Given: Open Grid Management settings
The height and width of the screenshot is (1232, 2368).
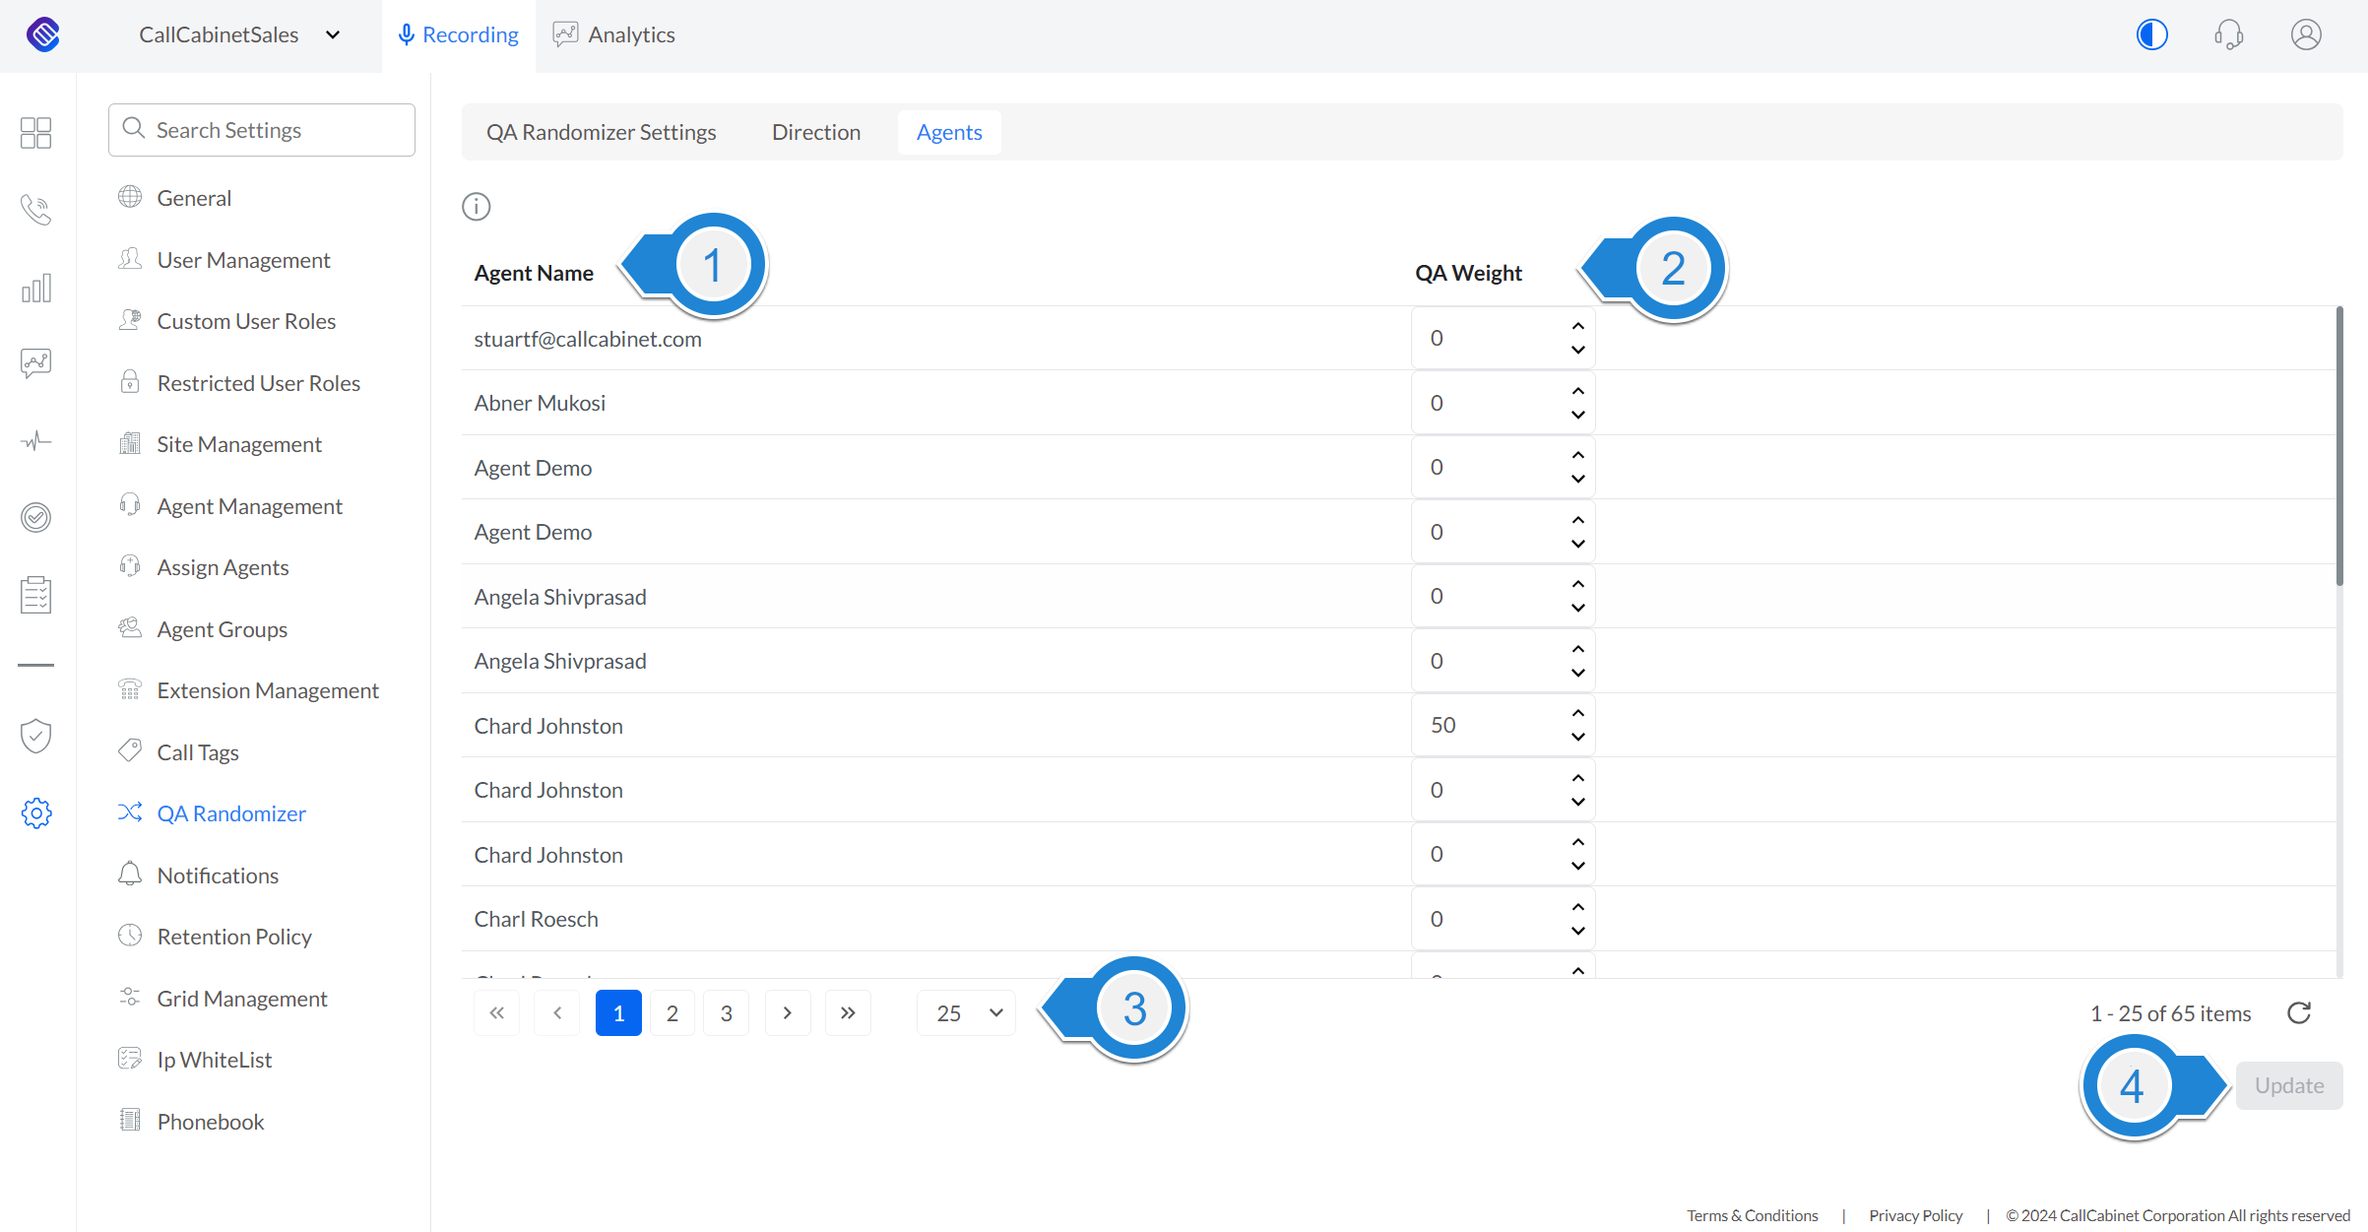Looking at the screenshot, I should click(x=241, y=999).
